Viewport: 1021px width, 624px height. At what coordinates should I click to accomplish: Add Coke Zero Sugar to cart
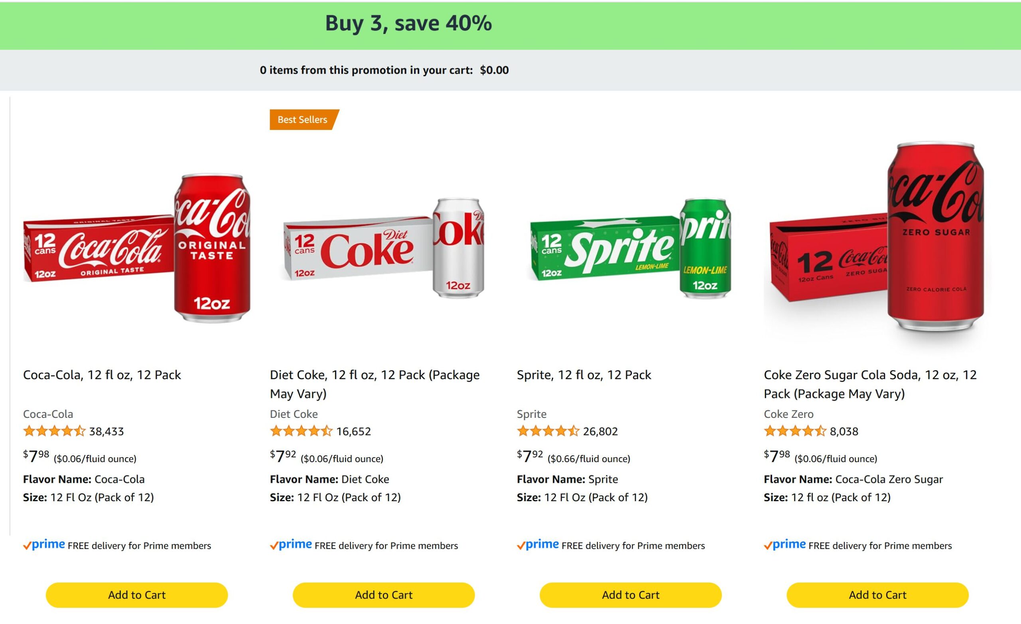coord(877,595)
